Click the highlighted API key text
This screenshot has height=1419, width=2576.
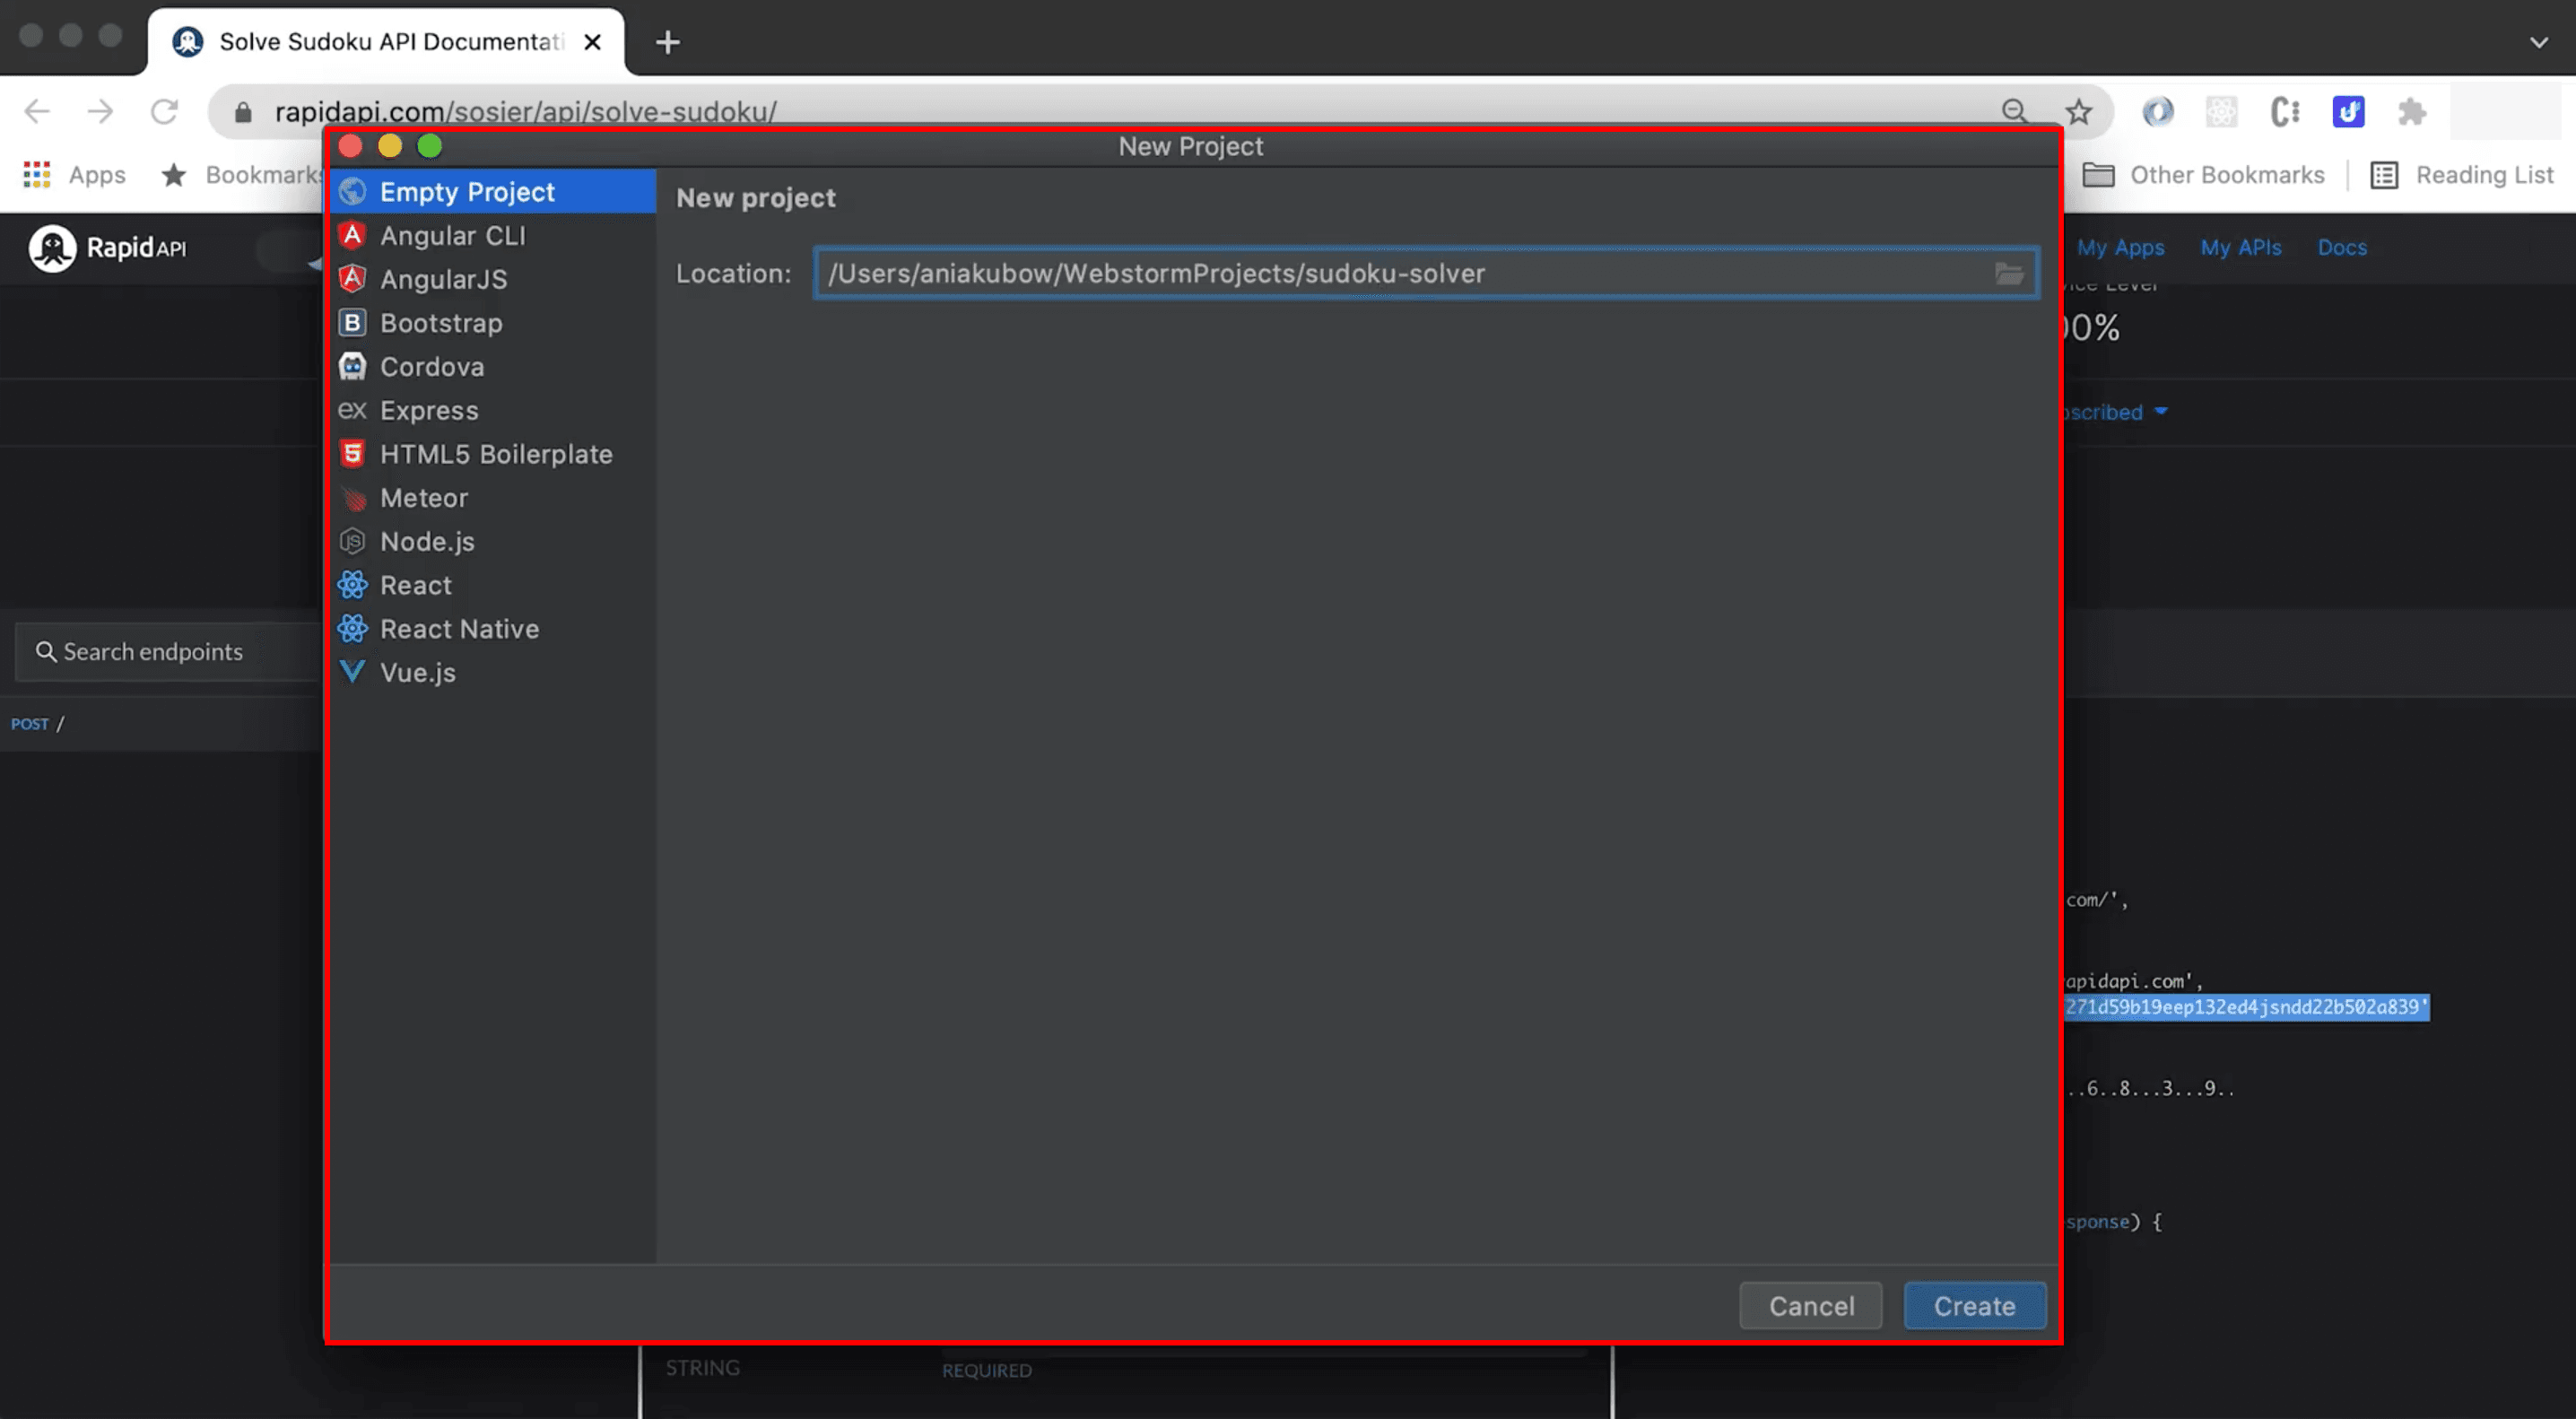pyautogui.click(x=2246, y=1007)
